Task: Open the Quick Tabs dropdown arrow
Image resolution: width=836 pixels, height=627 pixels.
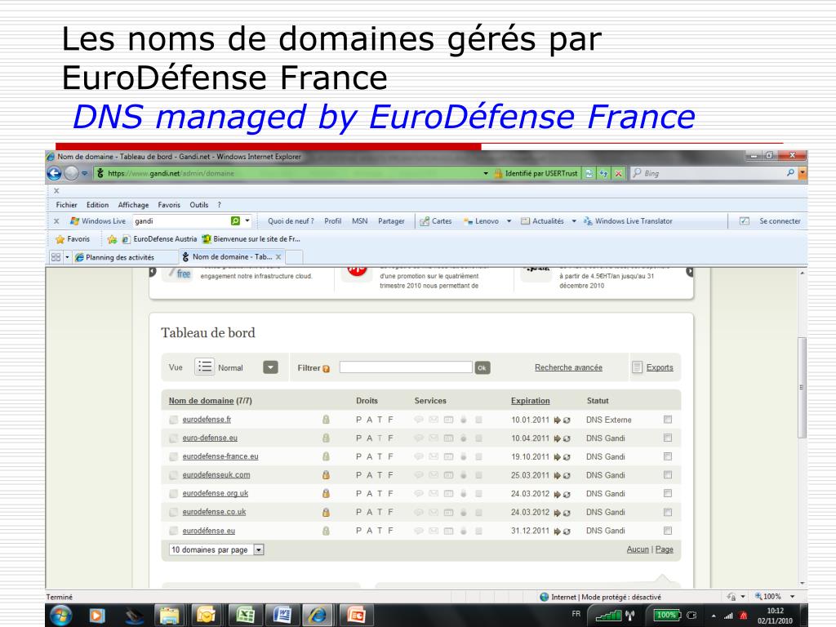Action: click(67, 257)
